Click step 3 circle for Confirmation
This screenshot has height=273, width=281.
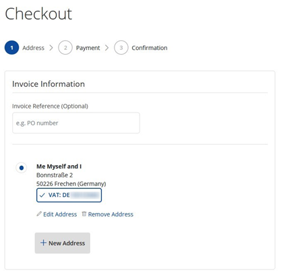121,48
